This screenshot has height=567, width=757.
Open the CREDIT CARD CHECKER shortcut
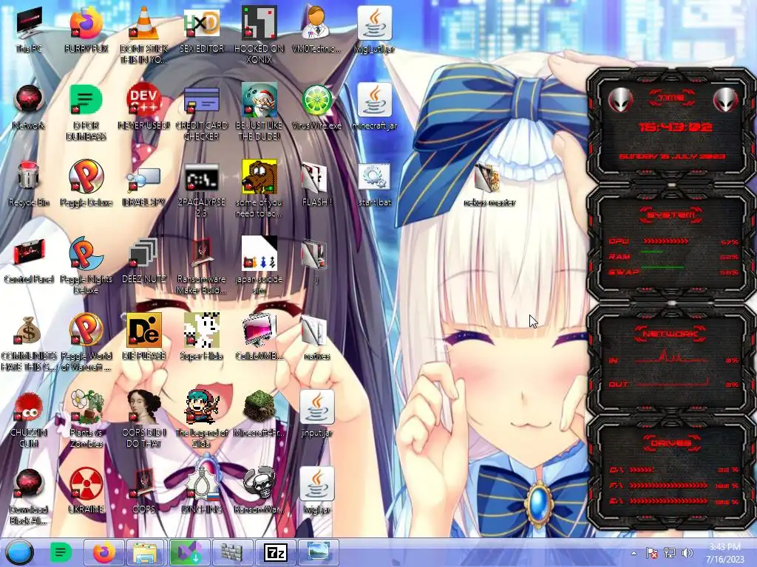point(202,112)
